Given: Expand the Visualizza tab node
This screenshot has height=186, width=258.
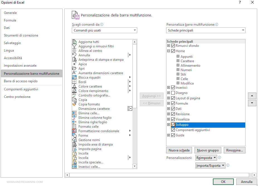Looking at the screenshot, I should pyautogui.click(x=168, y=119).
